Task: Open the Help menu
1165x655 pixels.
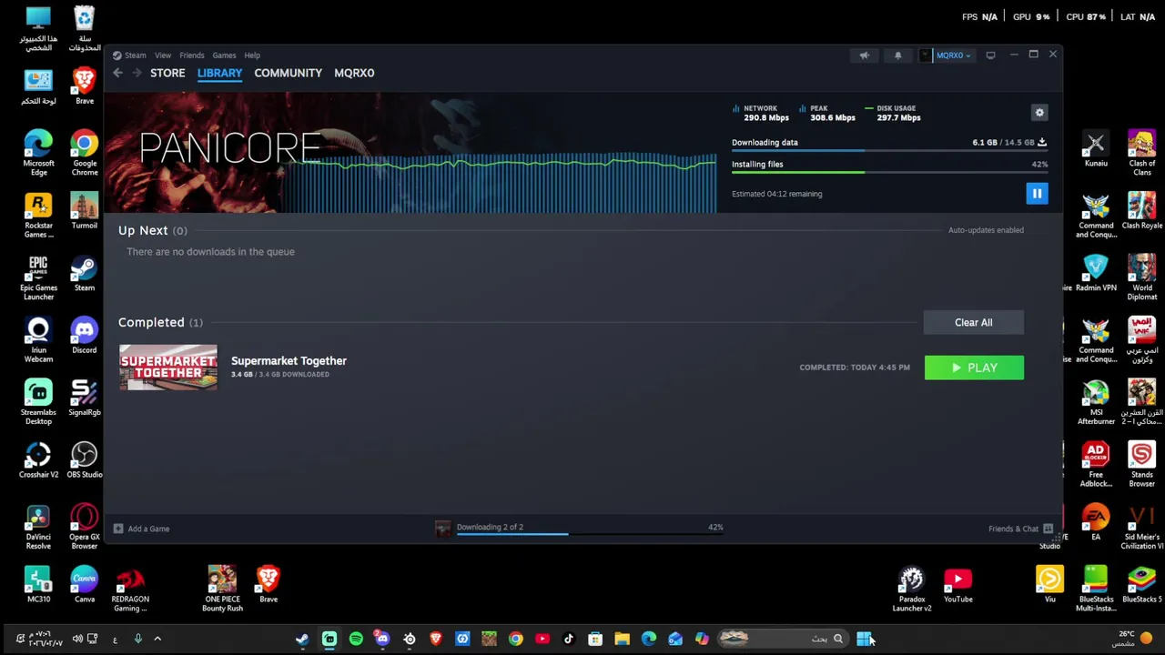Action: pos(252,55)
